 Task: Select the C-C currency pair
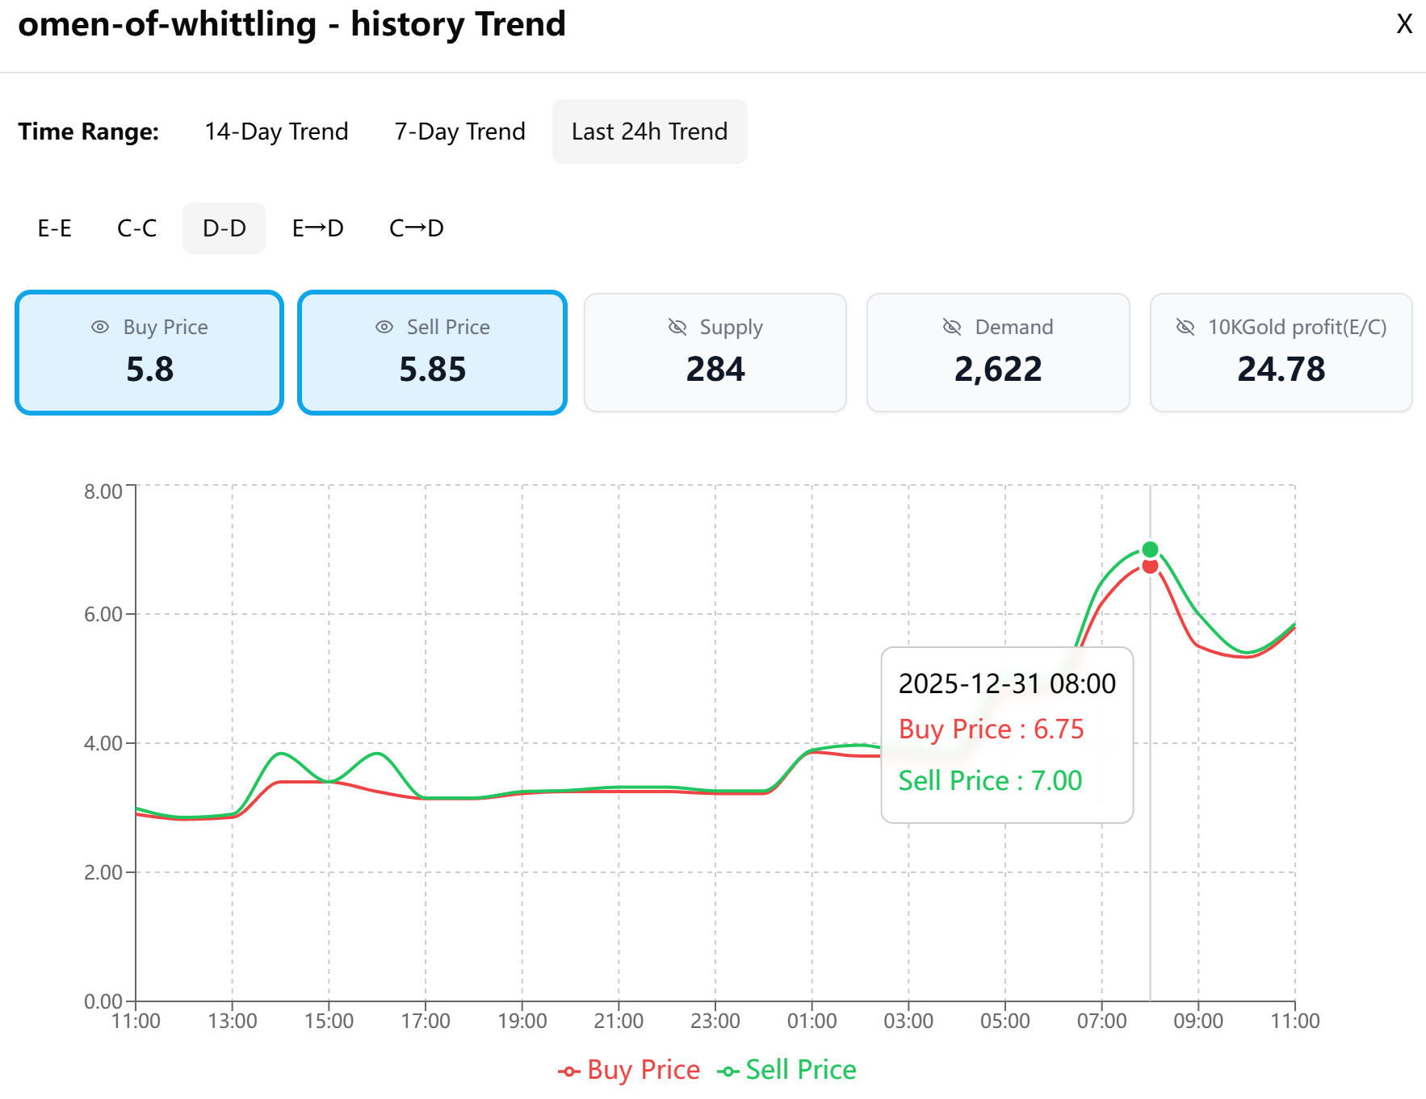pos(136,228)
